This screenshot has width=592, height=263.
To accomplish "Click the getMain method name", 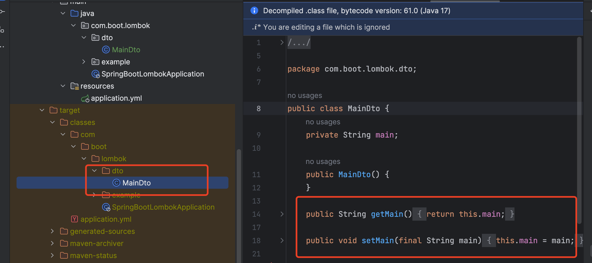I will 387,214.
